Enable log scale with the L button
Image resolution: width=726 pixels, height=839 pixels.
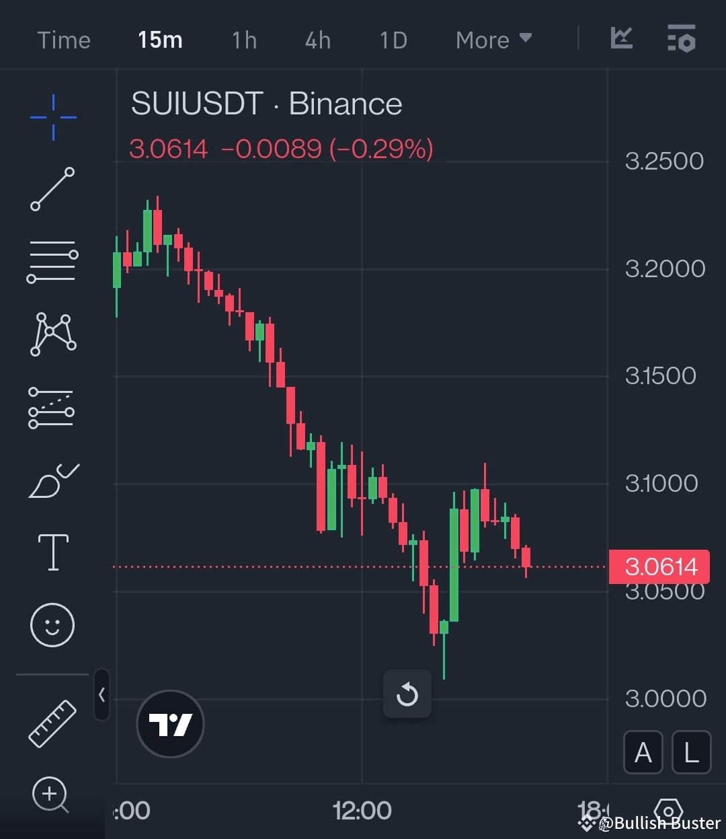click(x=691, y=752)
